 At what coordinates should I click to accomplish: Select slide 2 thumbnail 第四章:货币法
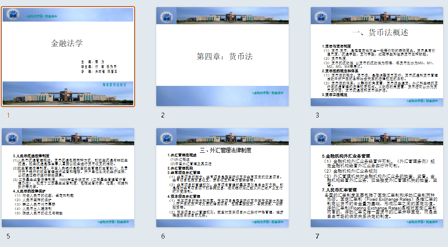[222, 57]
